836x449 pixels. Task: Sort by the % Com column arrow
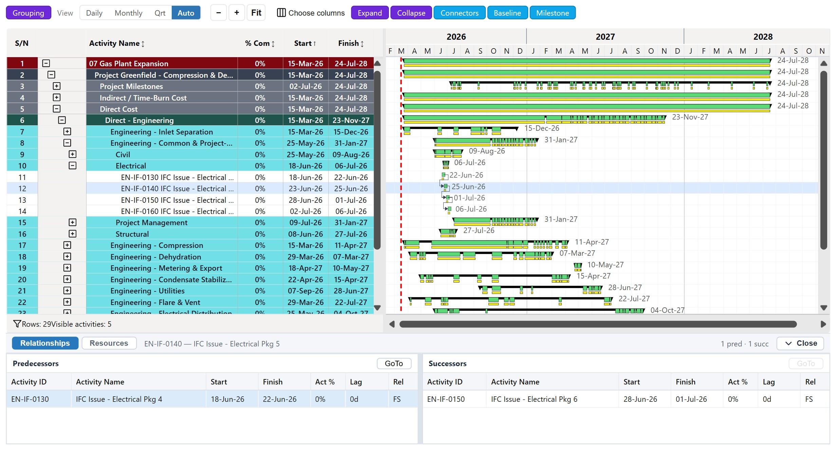coord(273,44)
